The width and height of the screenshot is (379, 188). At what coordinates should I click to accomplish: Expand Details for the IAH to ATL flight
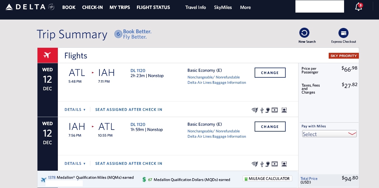(75, 163)
